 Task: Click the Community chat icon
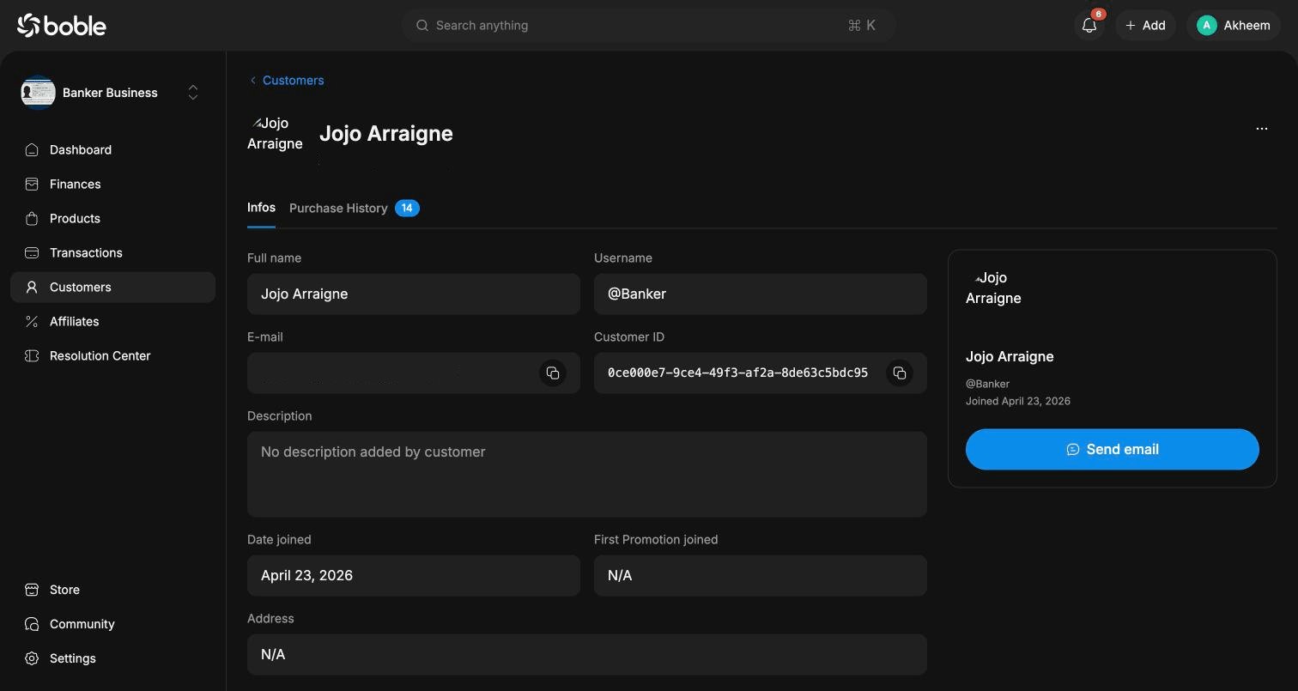(32, 624)
